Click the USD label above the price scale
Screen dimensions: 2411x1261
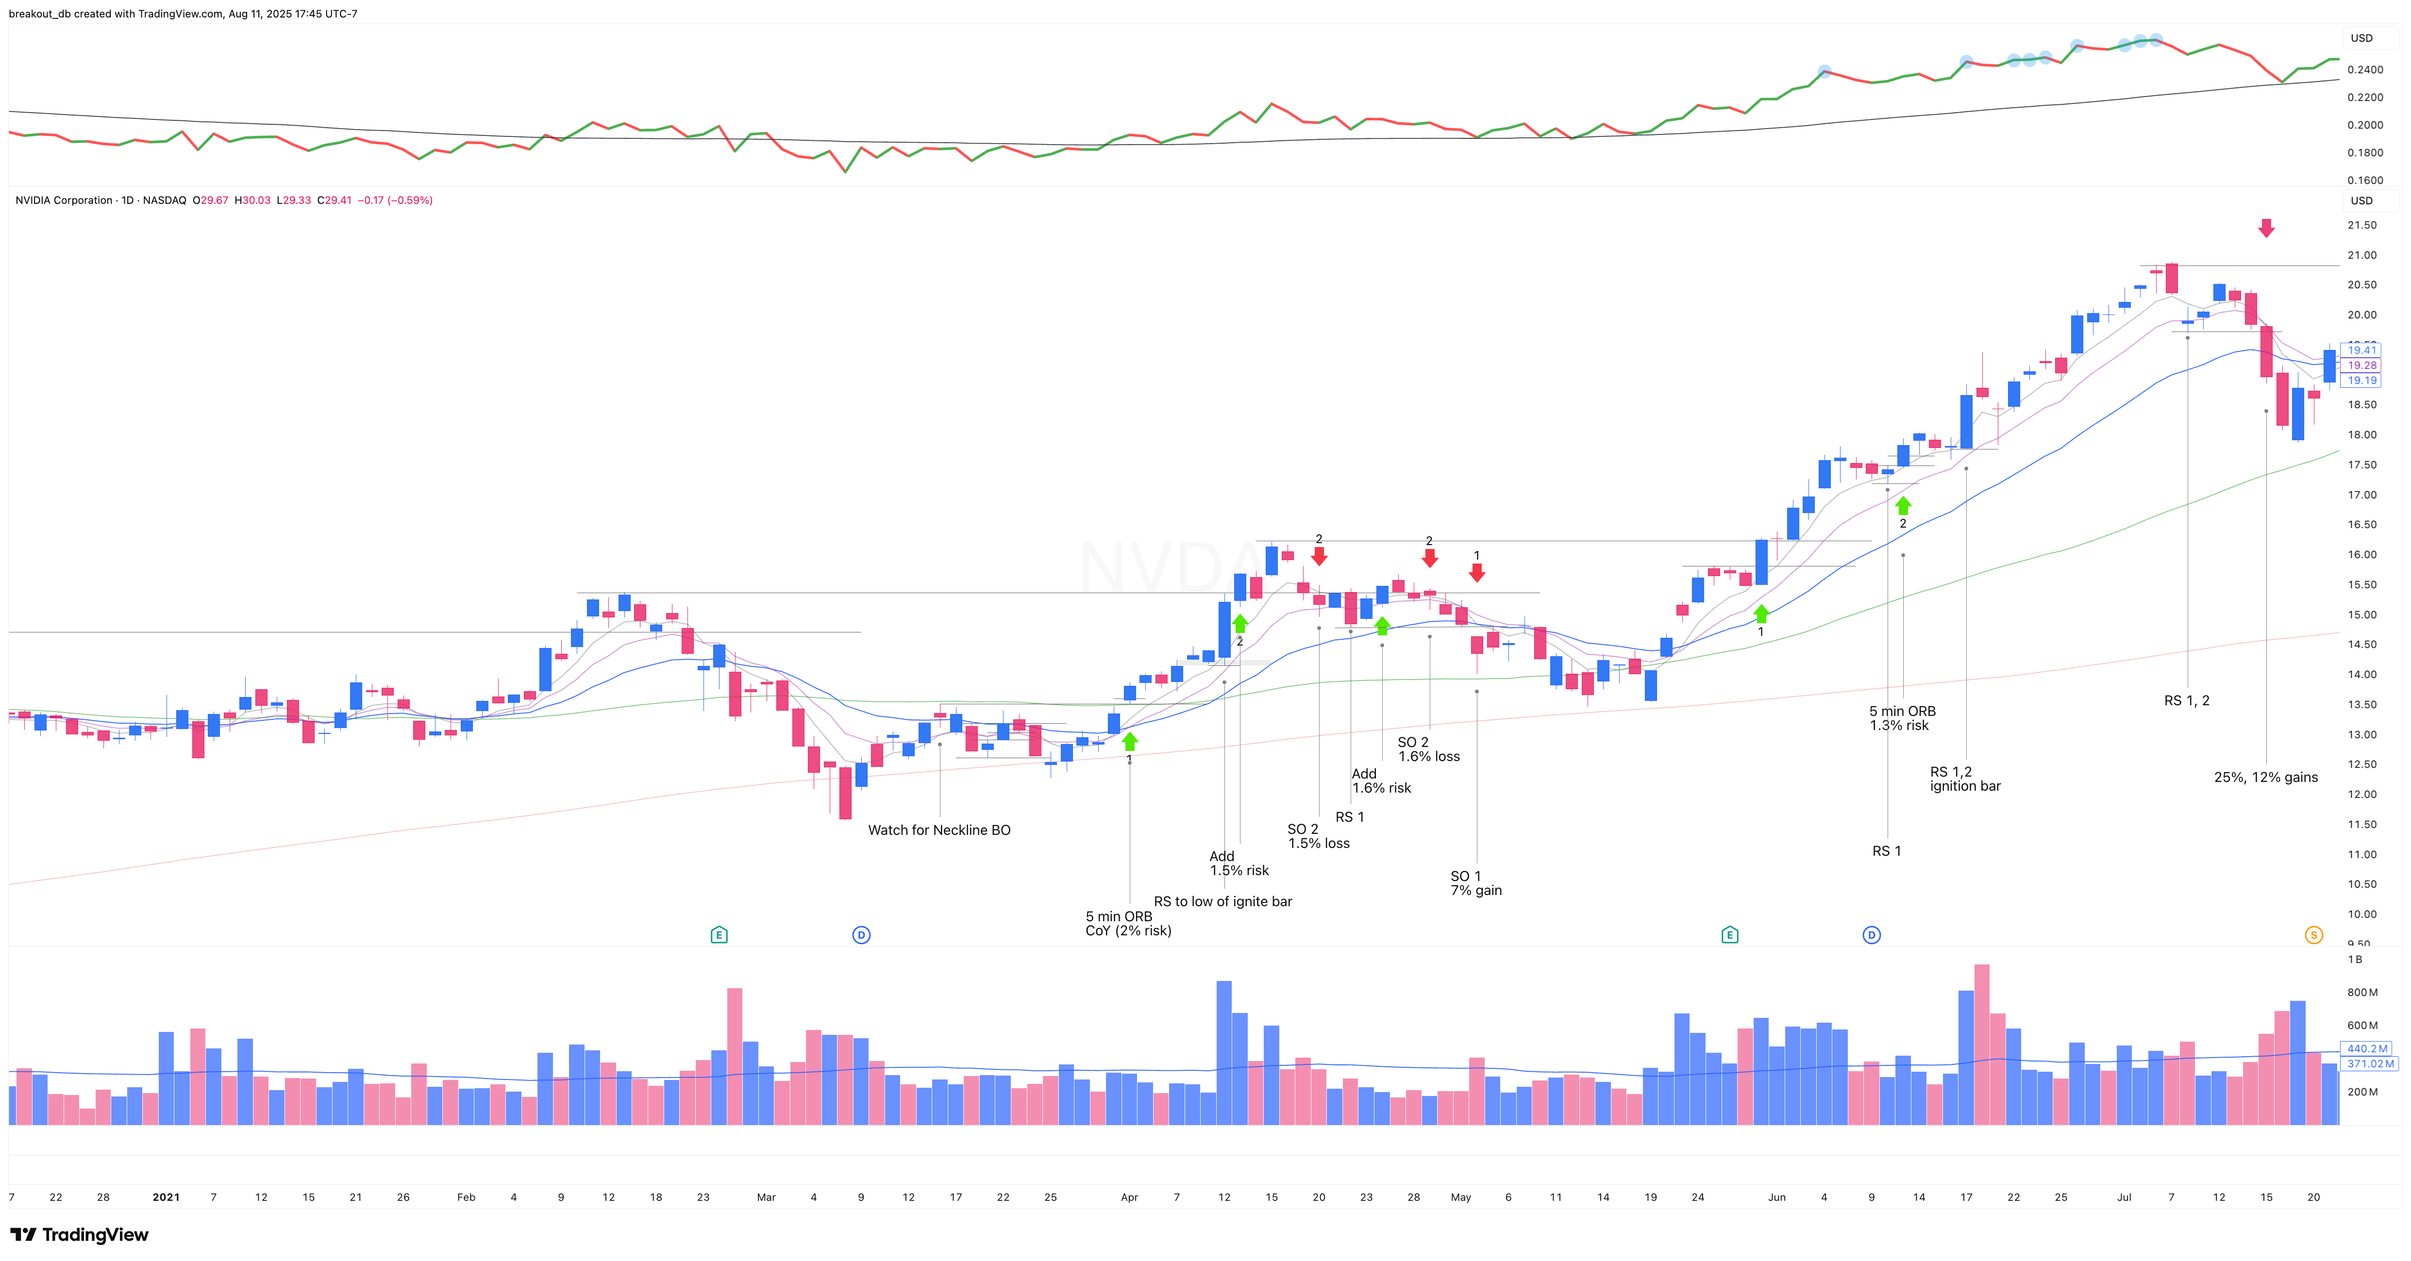coord(2362,200)
